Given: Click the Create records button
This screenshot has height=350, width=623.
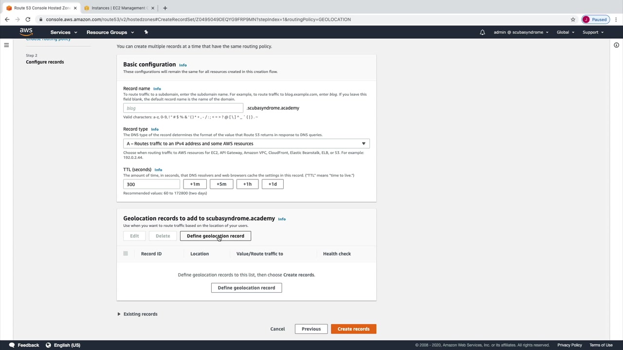Looking at the screenshot, I should tap(353, 329).
